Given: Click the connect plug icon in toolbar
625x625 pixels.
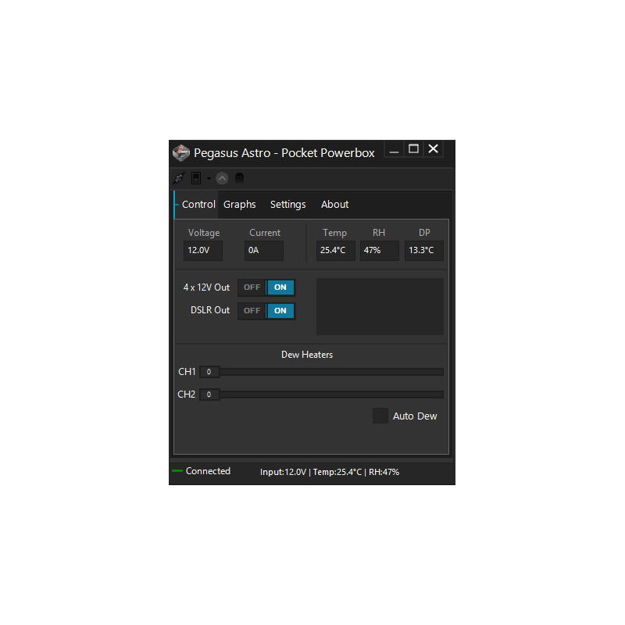Looking at the screenshot, I should click(x=179, y=178).
